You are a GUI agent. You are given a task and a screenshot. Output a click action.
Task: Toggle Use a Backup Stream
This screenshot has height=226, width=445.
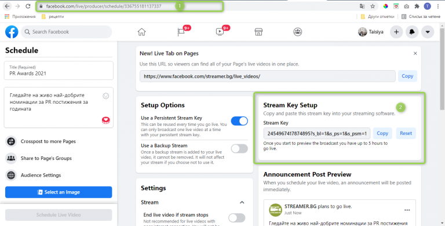(x=239, y=148)
